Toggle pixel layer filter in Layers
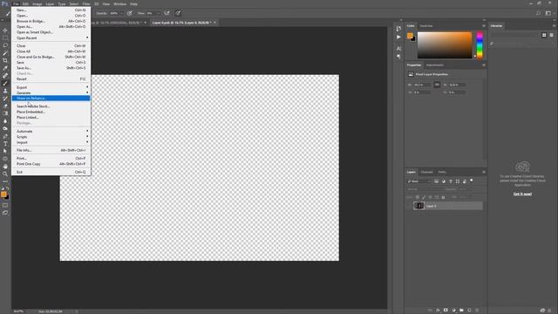This screenshot has width=558, height=314. tap(436, 181)
